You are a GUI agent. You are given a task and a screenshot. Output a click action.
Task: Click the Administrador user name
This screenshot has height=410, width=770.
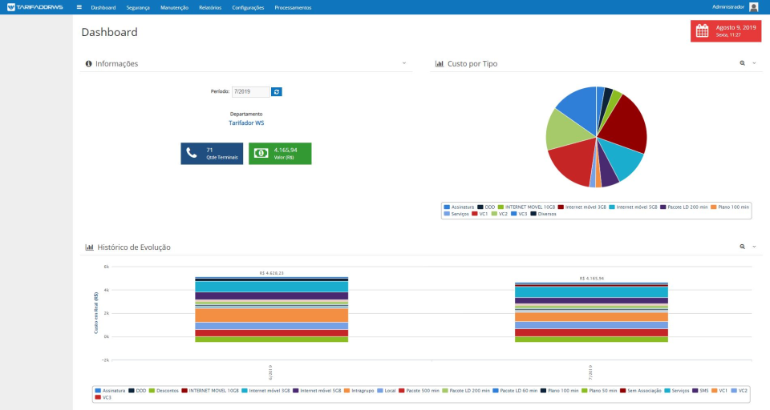point(728,7)
